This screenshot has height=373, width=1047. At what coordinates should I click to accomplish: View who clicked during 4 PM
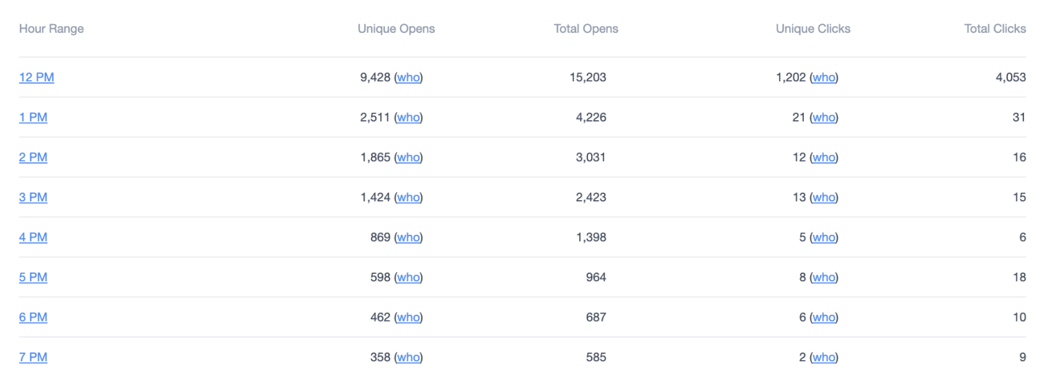click(823, 237)
